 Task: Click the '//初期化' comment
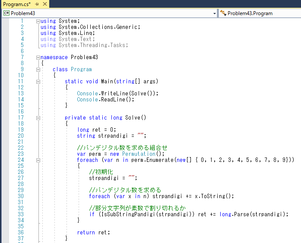point(101,172)
